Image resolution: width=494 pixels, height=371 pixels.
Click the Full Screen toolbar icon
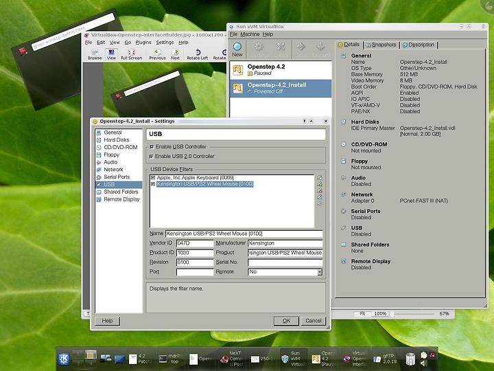(131, 54)
